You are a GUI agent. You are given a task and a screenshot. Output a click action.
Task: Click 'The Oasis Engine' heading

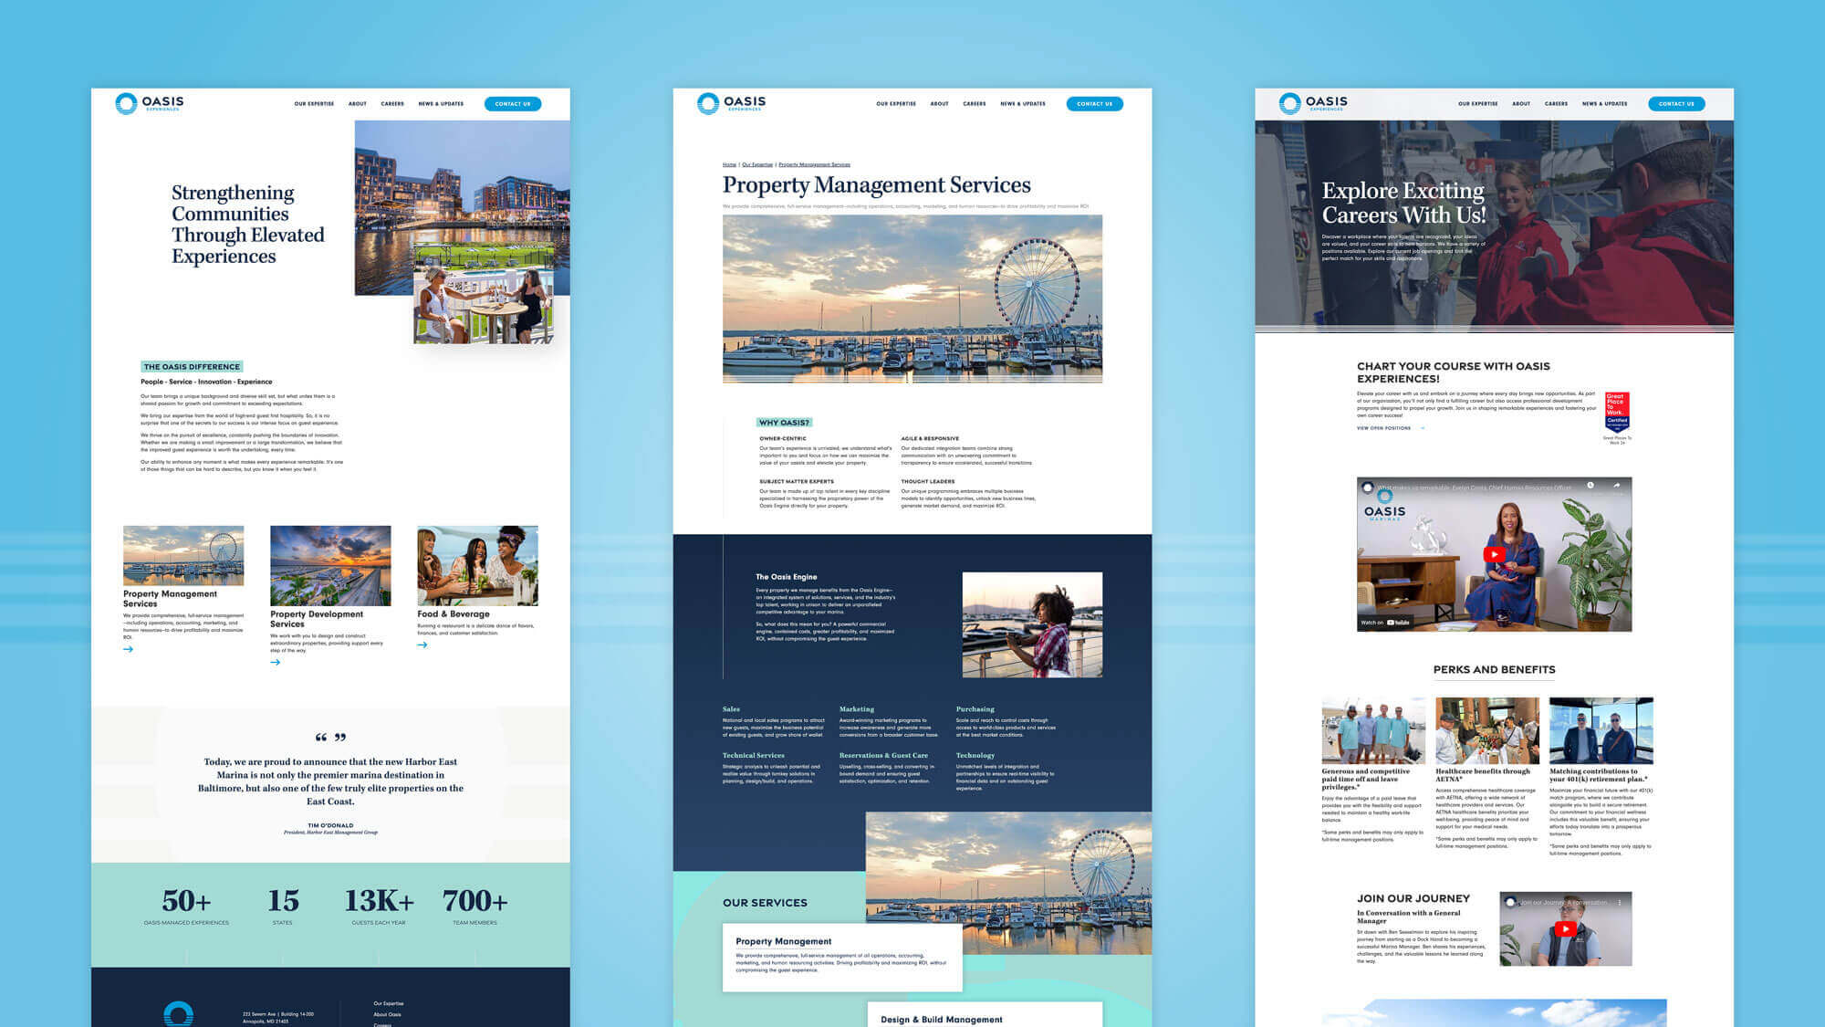tap(787, 577)
